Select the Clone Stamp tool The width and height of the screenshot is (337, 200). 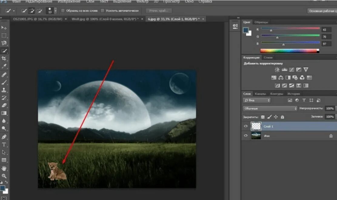tap(4, 90)
